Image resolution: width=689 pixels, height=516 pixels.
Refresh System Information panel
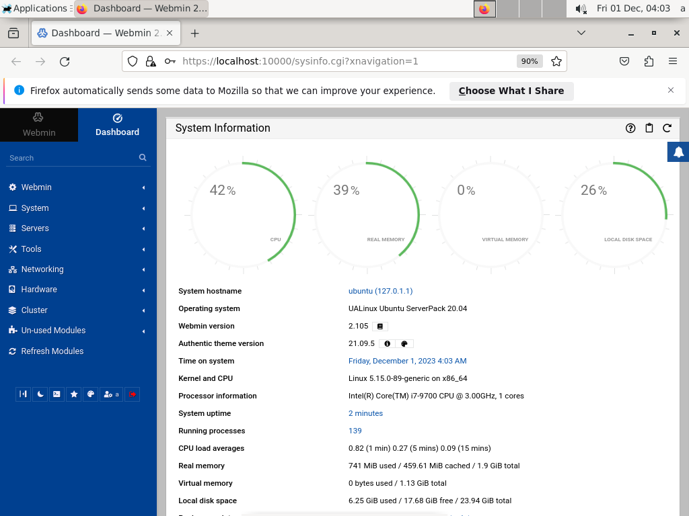click(x=667, y=128)
